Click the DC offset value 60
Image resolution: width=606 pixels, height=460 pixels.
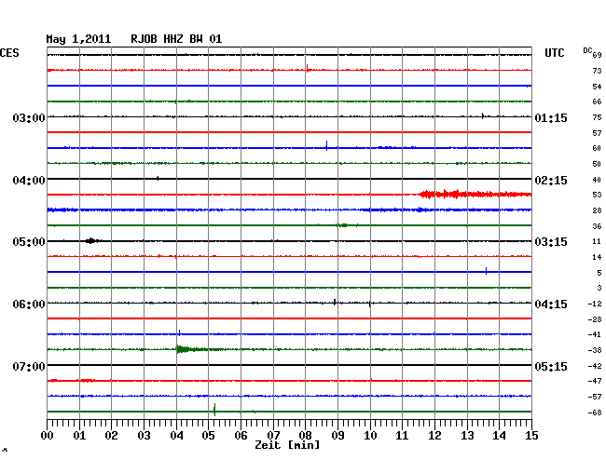tap(597, 148)
